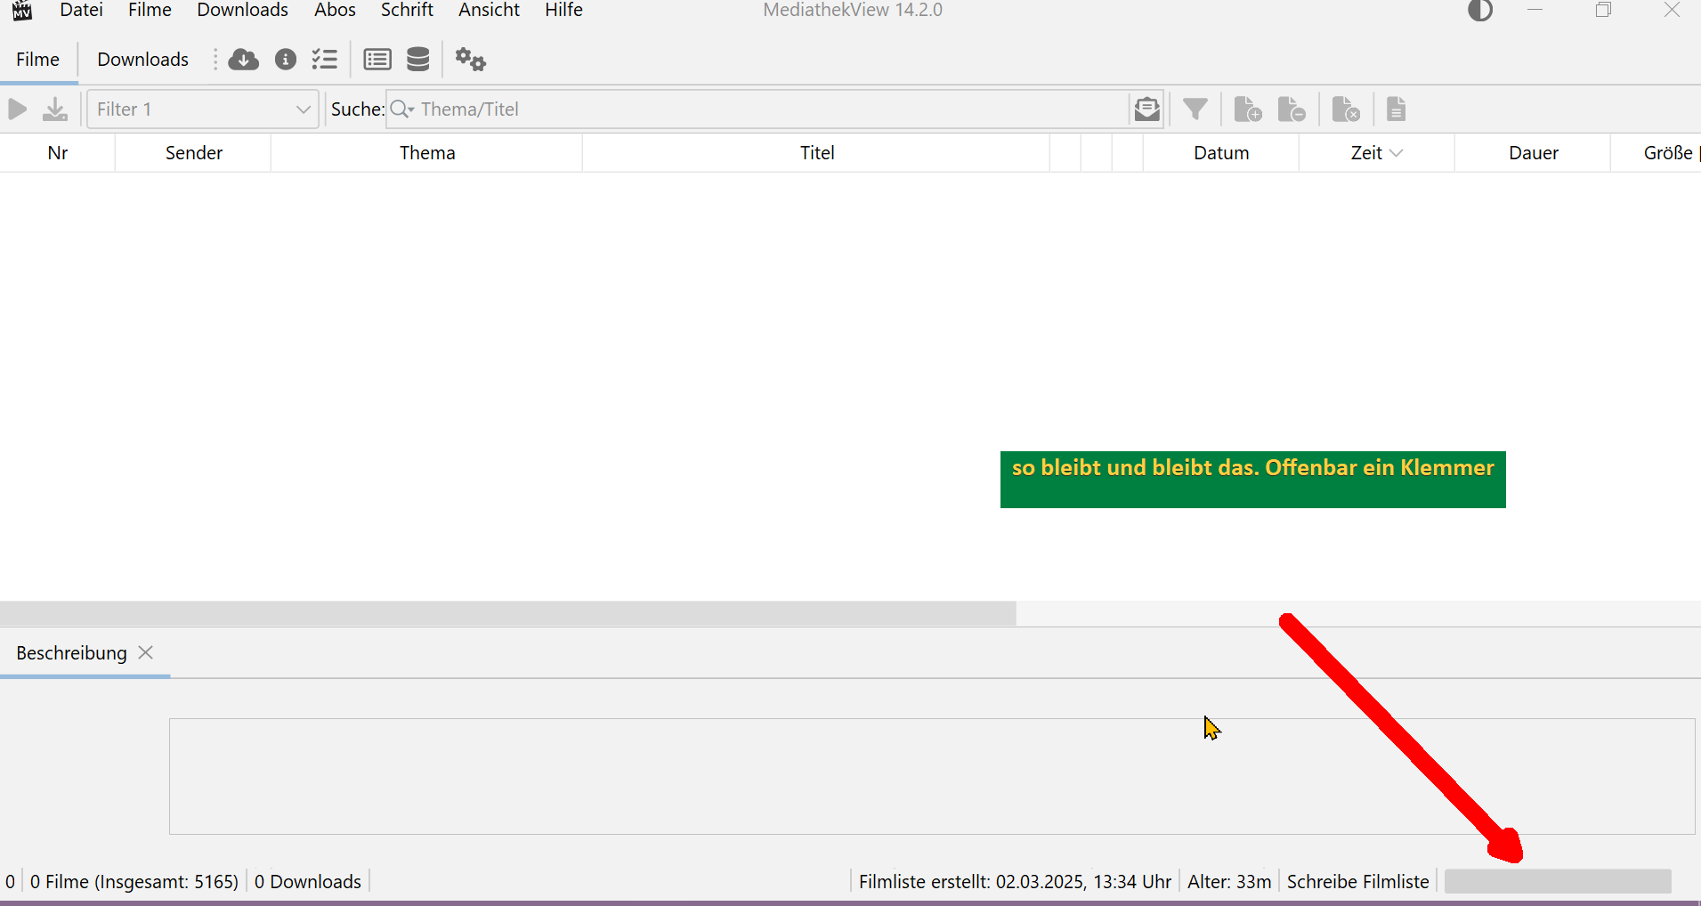Open the Downloads menu in the menu bar
This screenshot has height=906, width=1701.
click(242, 10)
